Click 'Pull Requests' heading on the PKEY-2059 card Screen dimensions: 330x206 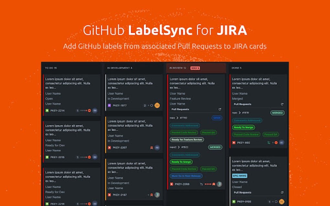coord(180,109)
